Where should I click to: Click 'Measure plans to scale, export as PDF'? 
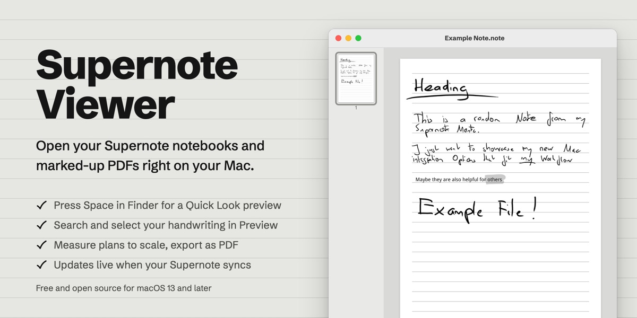click(x=146, y=245)
